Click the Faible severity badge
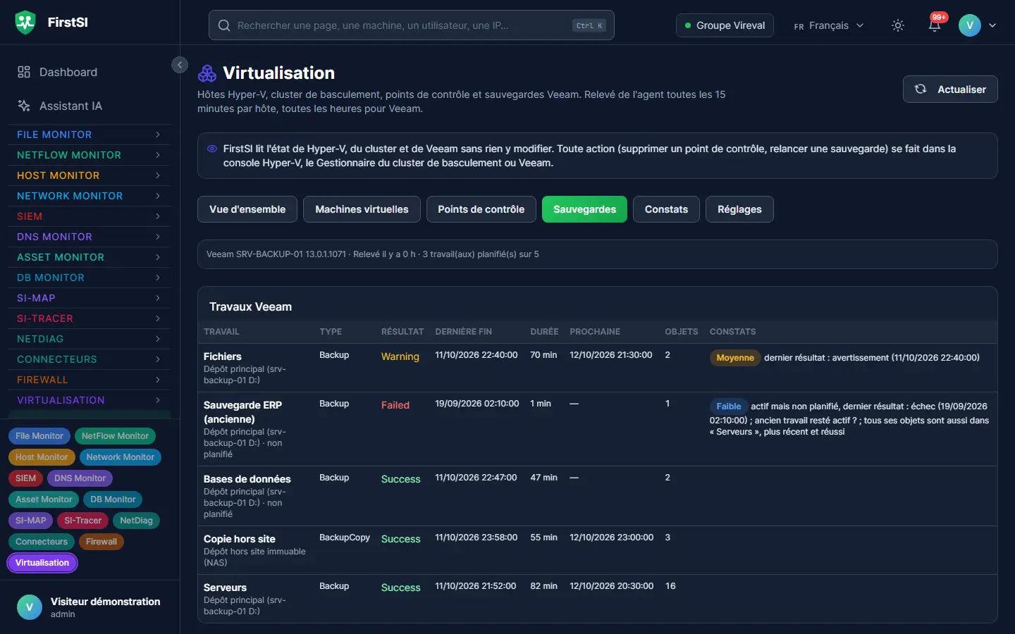The image size is (1015, 634). [x=729, y=406]
